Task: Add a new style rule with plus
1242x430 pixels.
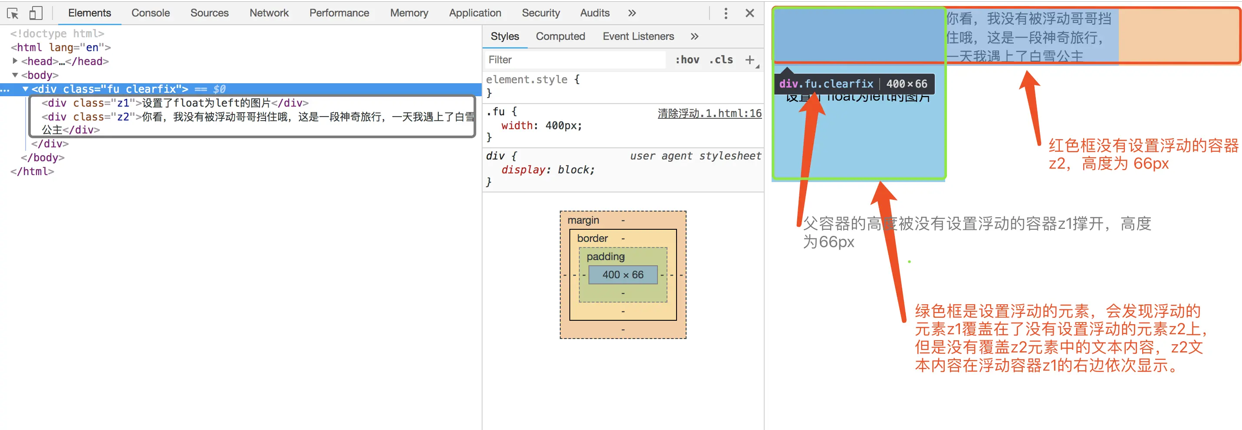Action: tap(750, 60)
